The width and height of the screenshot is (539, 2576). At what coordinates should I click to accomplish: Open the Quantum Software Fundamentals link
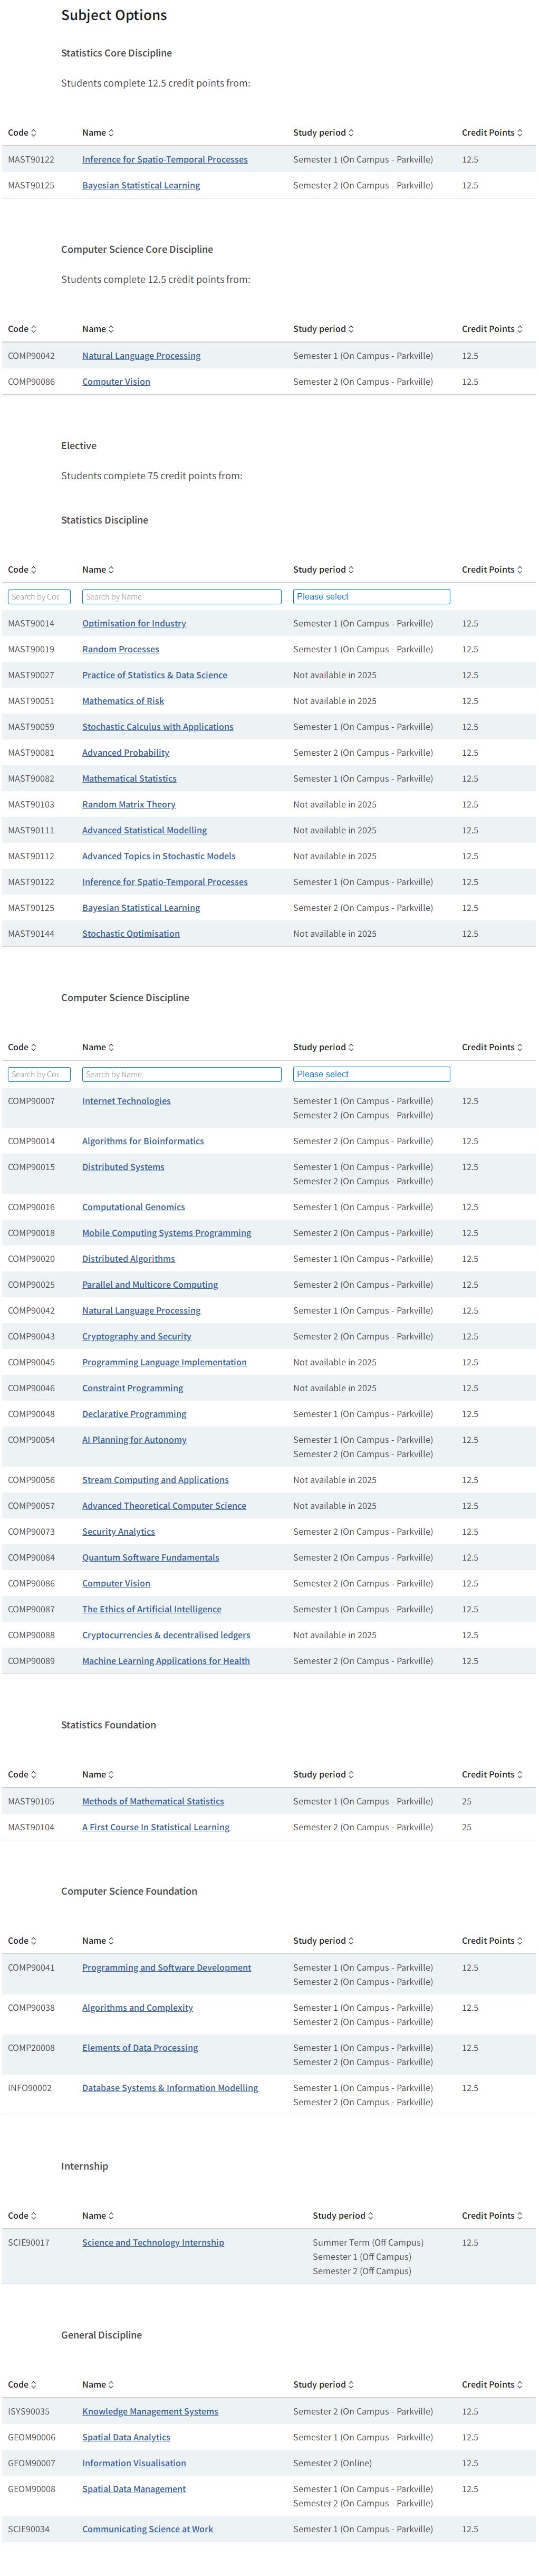150,1558
